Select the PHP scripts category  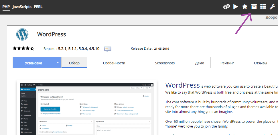[6, 7]
